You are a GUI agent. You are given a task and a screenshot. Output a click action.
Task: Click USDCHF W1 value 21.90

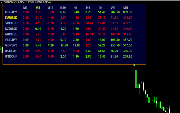[114, 57]
